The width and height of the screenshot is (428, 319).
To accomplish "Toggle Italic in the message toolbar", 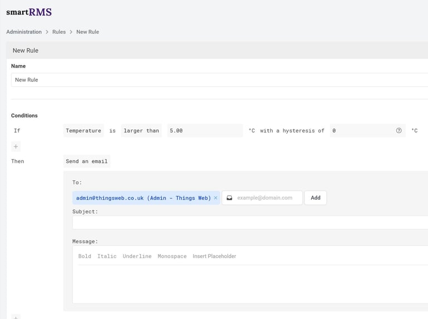I will pyautogui.click(x=107, y=257).
